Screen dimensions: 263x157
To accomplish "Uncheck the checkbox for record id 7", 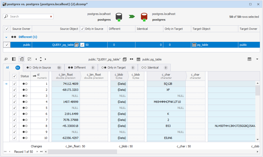I will click(x=14, y=120).
